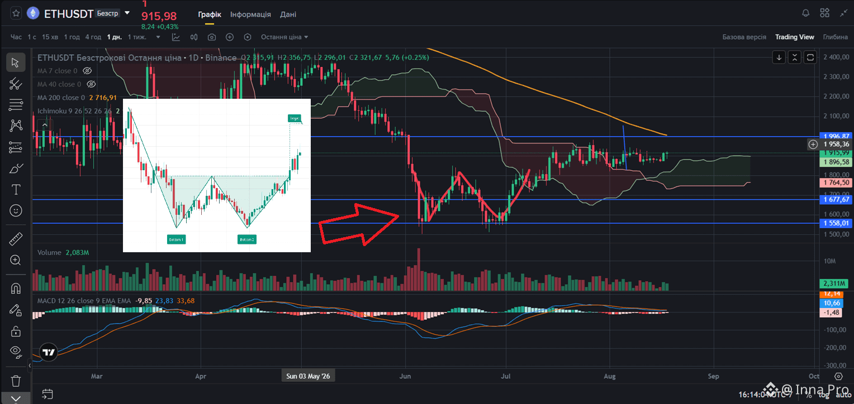Toggle magnet mode
Image resolution: width=854 pixels, height=404 pixels.
coord(16,288)
